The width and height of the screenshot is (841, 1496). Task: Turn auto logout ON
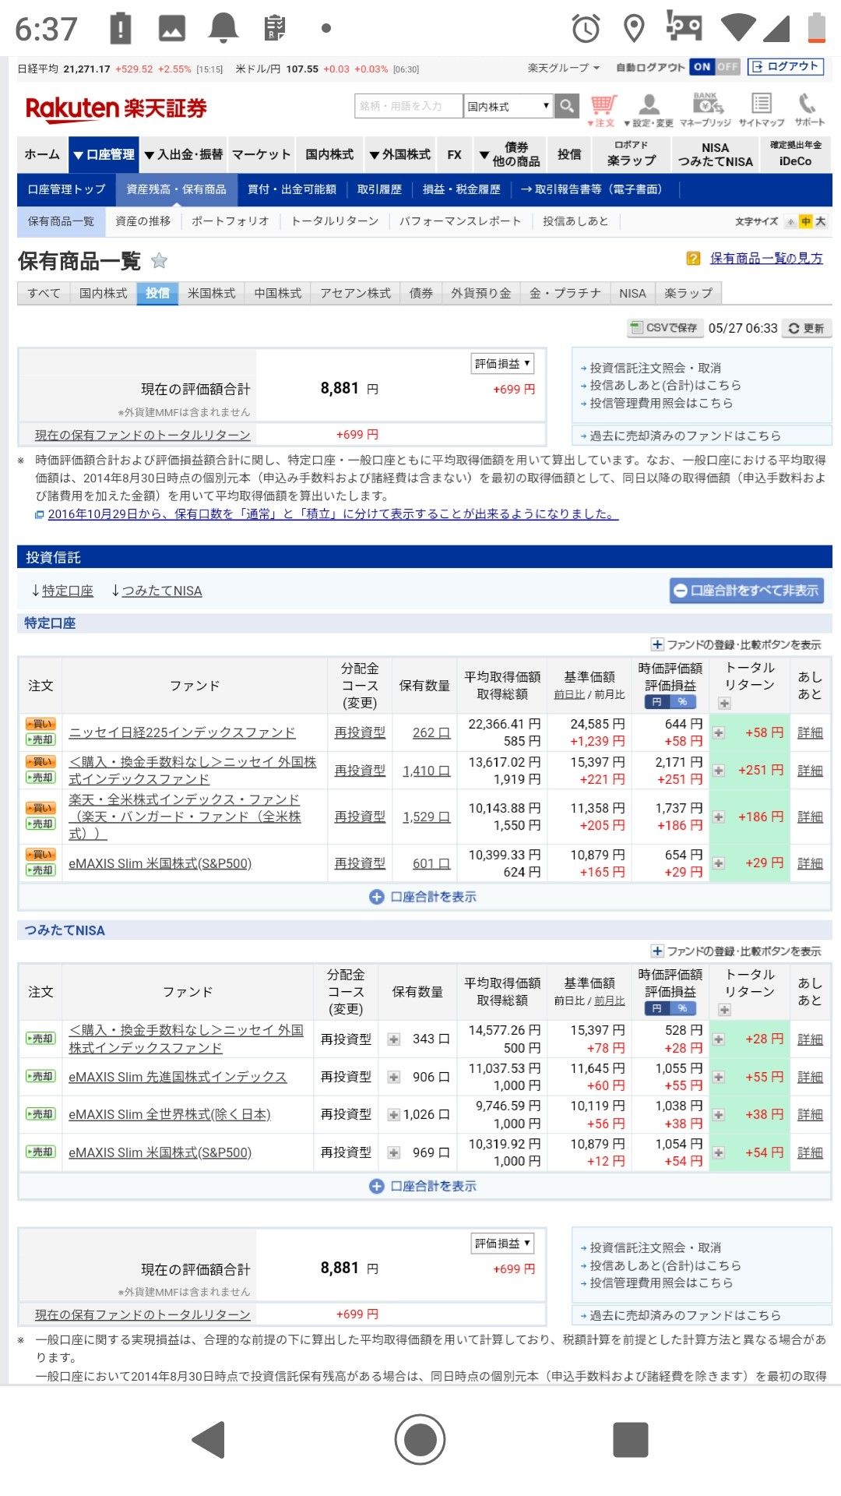pyautogui.click(x=702, y=67)
